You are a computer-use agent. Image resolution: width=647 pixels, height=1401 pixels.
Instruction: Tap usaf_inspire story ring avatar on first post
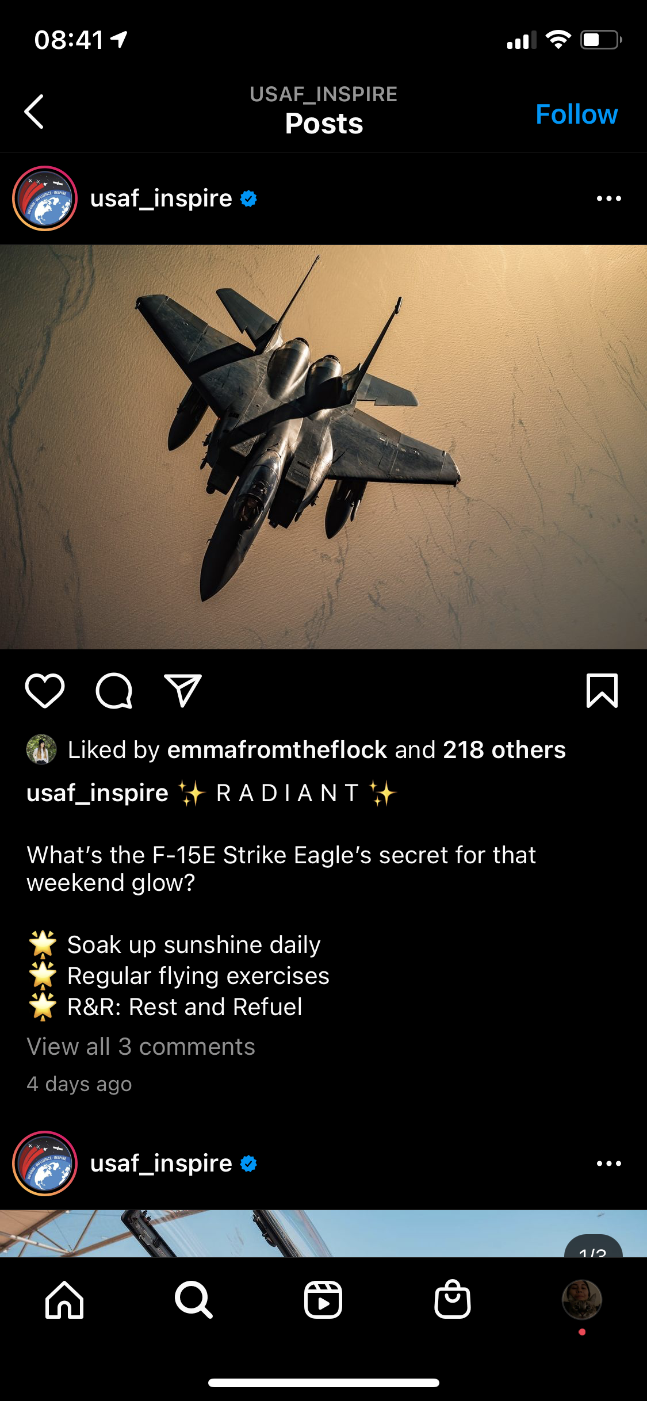tap(45, 198)
